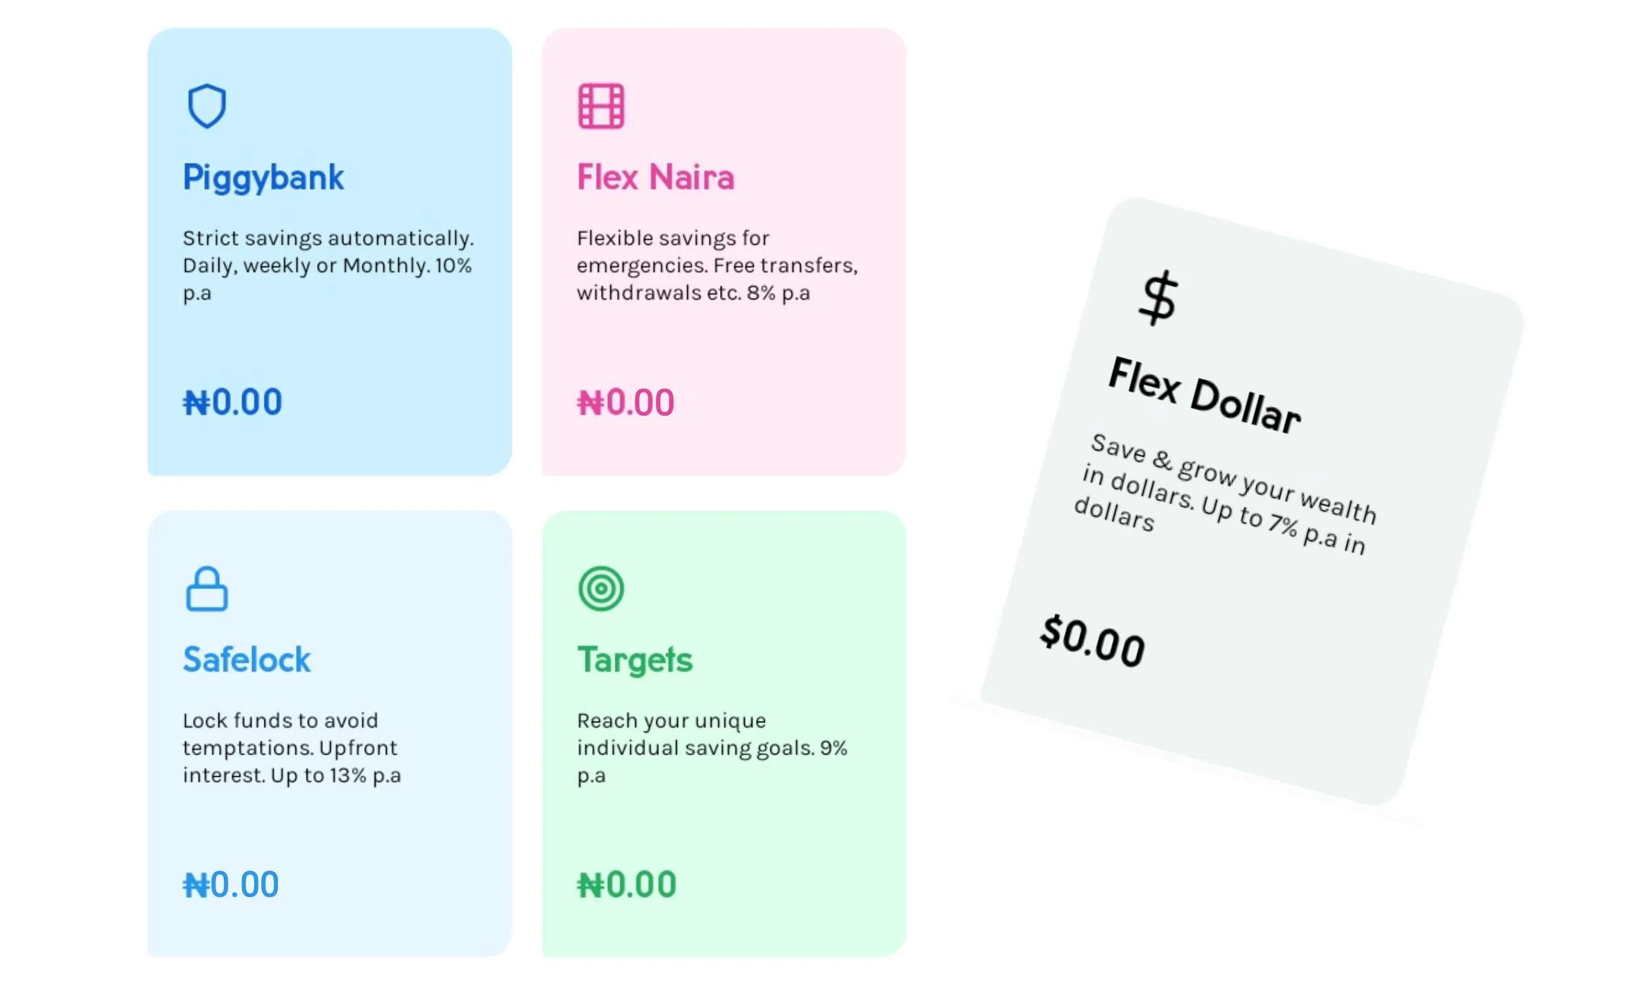Screen dimensions: 1641x985
Task: Click the Targets saving goals description
Action: pyautogui.click(x=712, y=748)
